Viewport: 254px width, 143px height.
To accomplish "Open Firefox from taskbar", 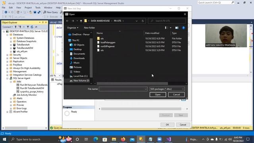I will pos(123,139).
